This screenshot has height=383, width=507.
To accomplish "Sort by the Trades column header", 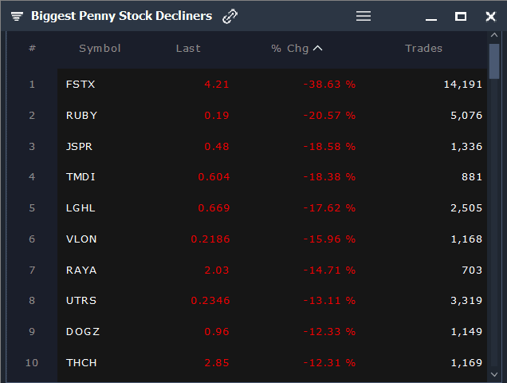I will pos(423,49).
